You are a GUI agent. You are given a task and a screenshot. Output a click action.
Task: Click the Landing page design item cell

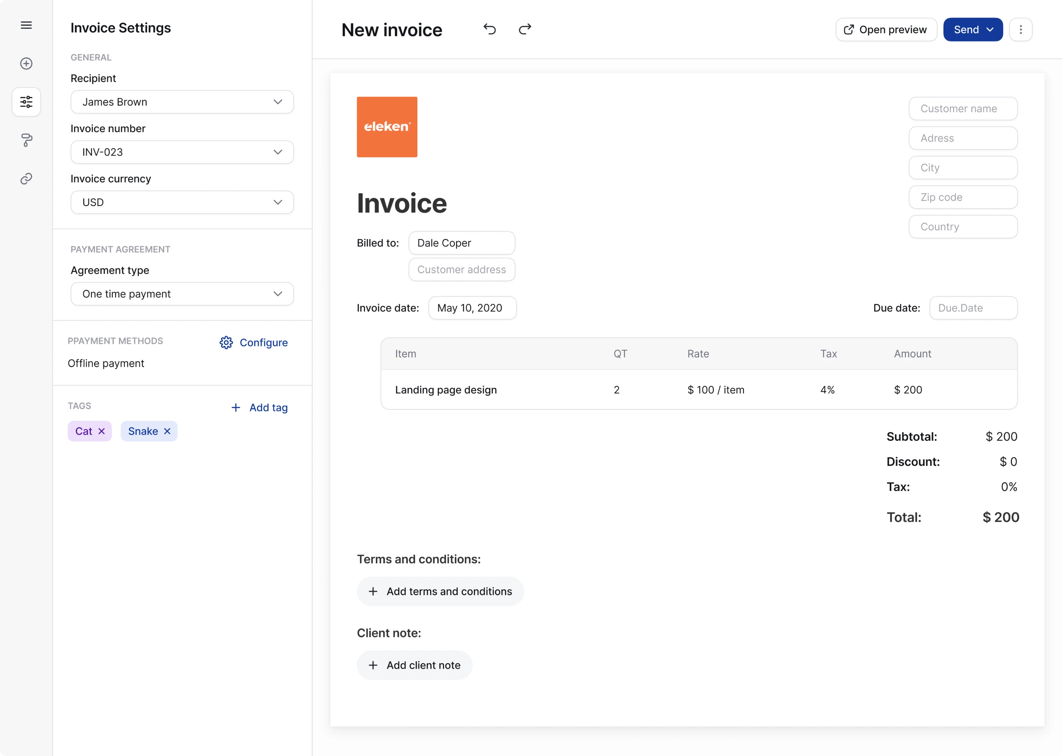click(x=445, y=389)
